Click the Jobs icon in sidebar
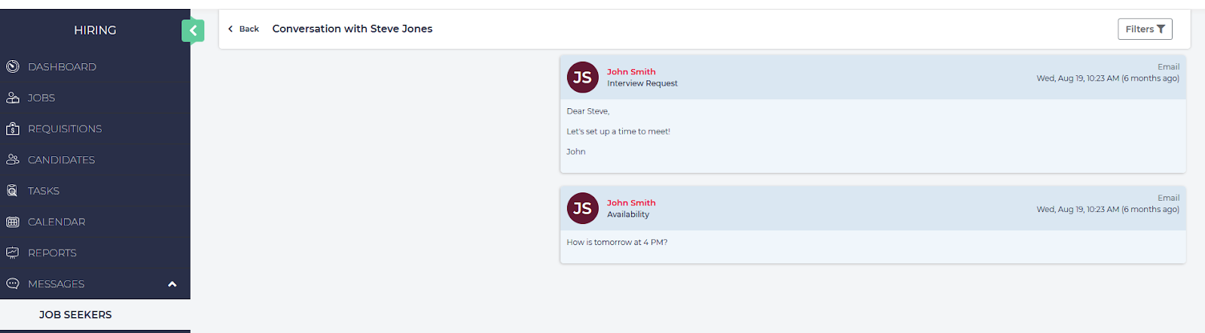The height and width of the screenshot is (333, 1205). 13,98
